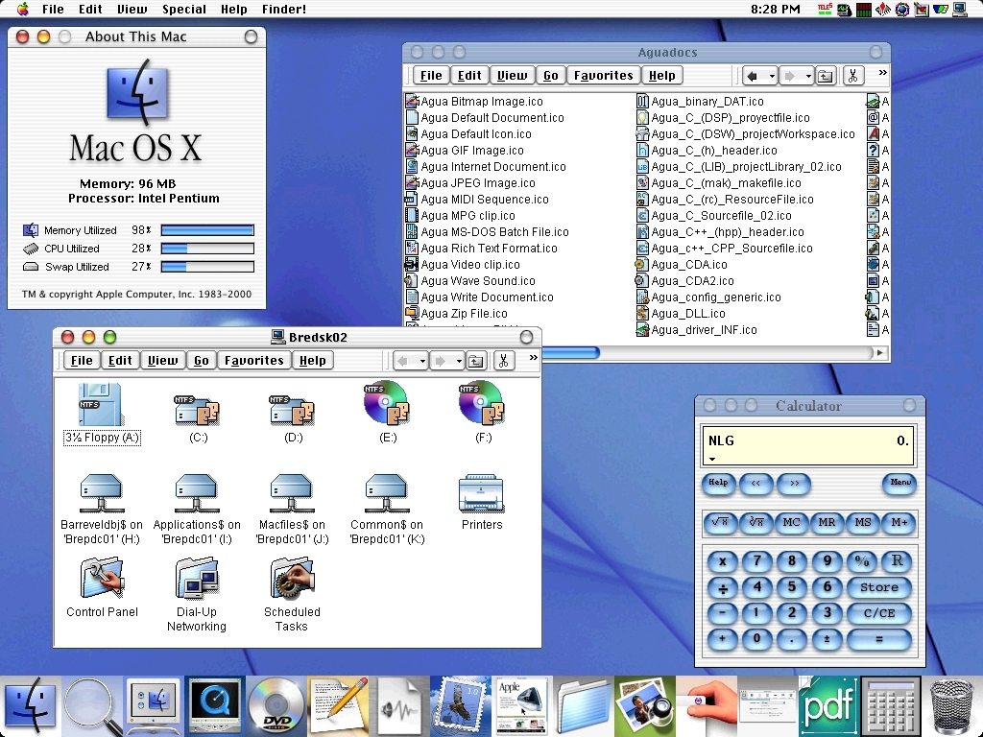Click the horizontal scrollbar thumb in Aguadocs
The image size is (983, 737).
pos(570,353)
